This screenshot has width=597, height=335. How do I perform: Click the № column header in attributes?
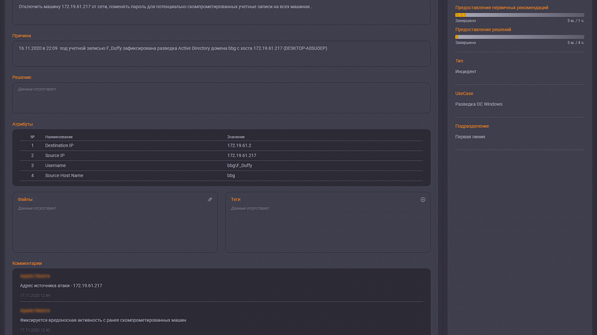[32, 137]
